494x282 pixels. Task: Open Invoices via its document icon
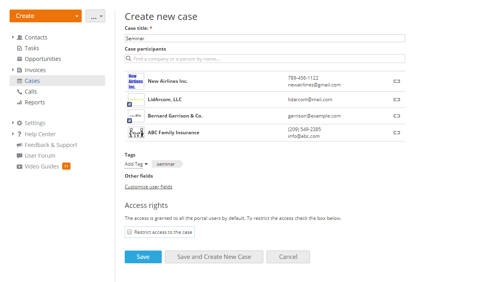pos(20,70)
